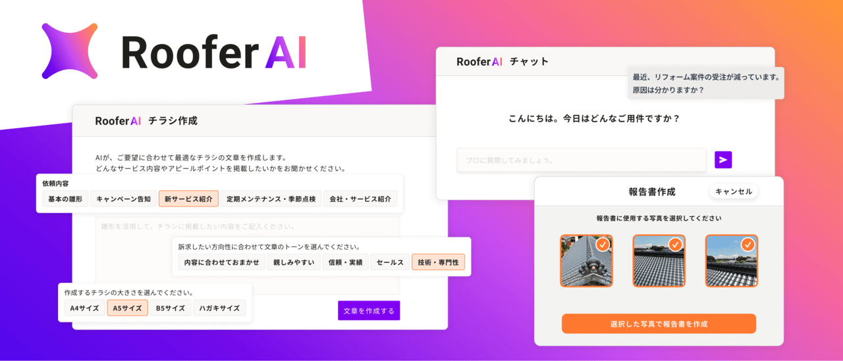Click the キャンセル button

pos(734,191)
